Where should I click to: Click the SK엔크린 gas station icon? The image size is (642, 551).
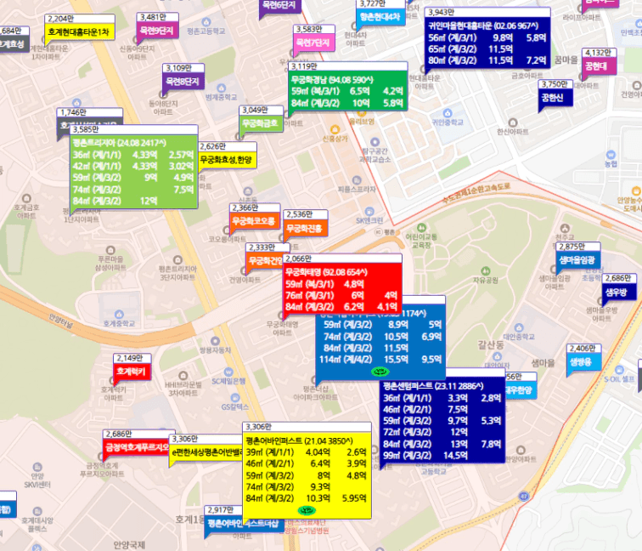click(x=369, y=212)
